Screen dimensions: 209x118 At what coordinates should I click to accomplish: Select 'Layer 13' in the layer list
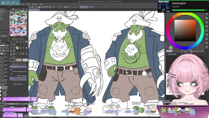click(4, 76)
